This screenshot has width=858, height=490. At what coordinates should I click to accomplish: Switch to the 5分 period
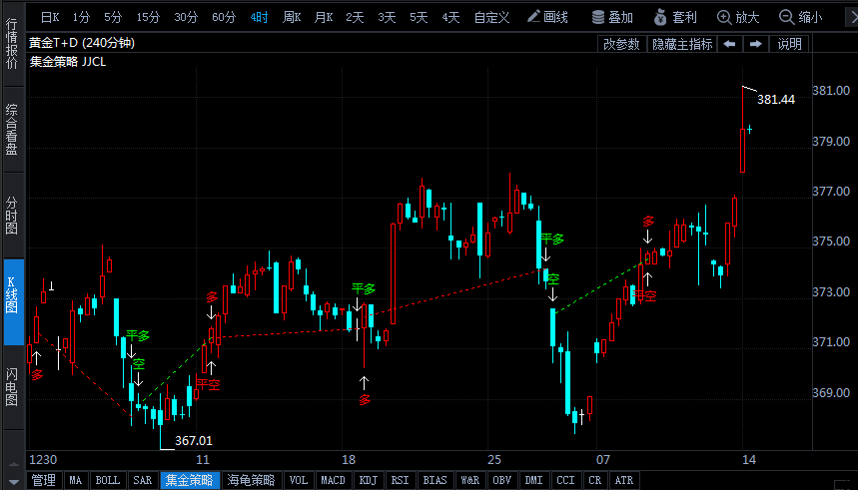click(x=113, y=18)
